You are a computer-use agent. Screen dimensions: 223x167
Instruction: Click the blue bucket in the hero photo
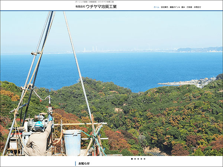point(72,142)
